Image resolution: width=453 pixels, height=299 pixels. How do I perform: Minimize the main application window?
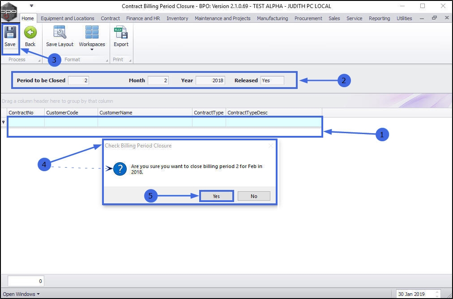point(402,6)
